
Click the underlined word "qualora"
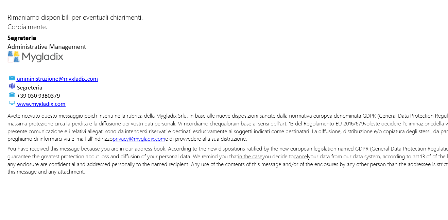[x=226, y=124]
